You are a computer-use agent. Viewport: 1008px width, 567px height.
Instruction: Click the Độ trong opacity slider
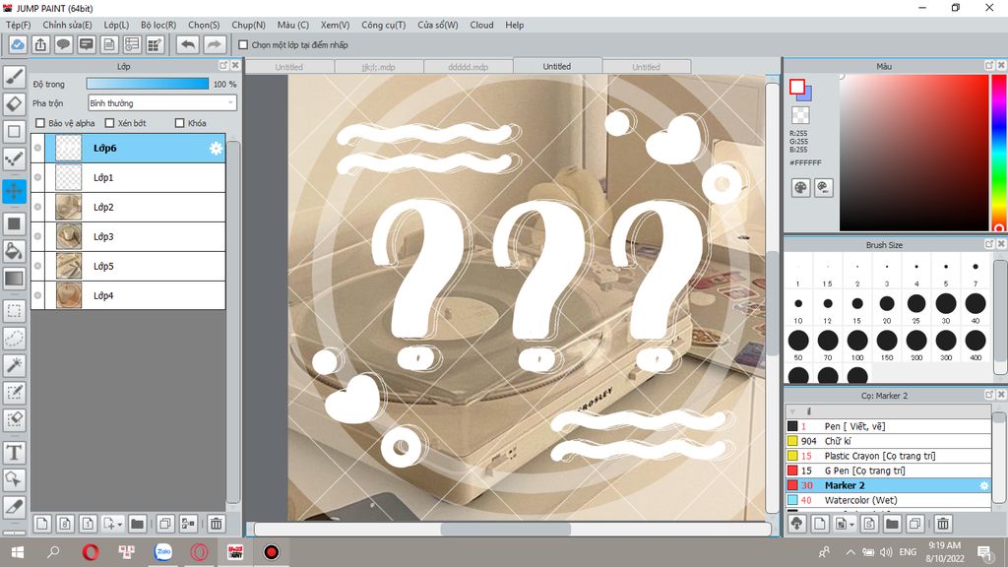click(x=148, y=84)
